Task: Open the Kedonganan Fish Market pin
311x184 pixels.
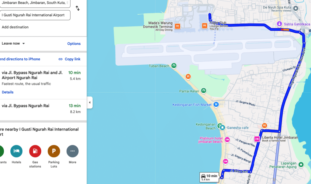Action: tap(216, 104)
